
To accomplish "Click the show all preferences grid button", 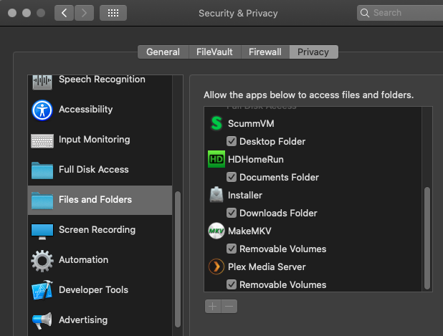I will [x=113, y=13].
